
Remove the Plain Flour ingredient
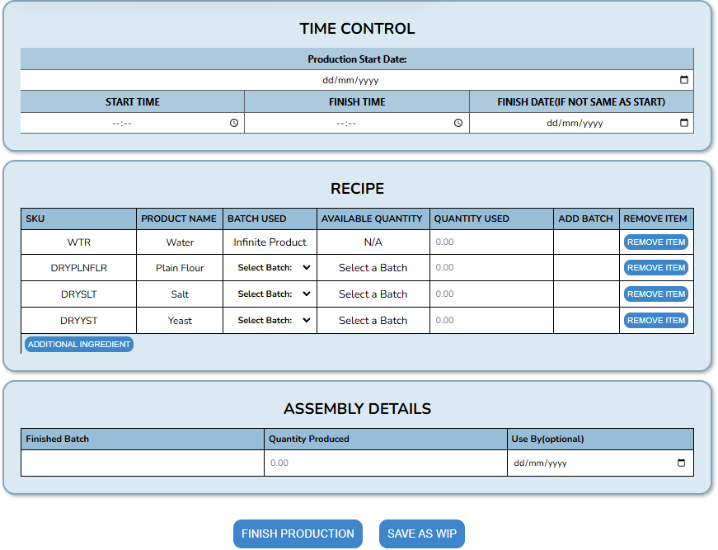coord(655,268)
